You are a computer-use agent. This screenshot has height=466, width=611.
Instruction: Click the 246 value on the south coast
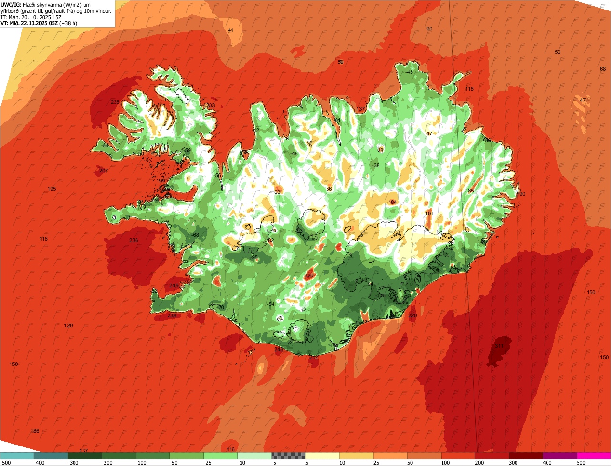point(279,349)
